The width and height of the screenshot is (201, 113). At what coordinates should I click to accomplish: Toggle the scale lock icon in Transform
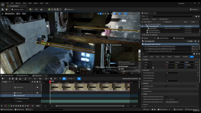pyautogui.click(x=153, y=67)
